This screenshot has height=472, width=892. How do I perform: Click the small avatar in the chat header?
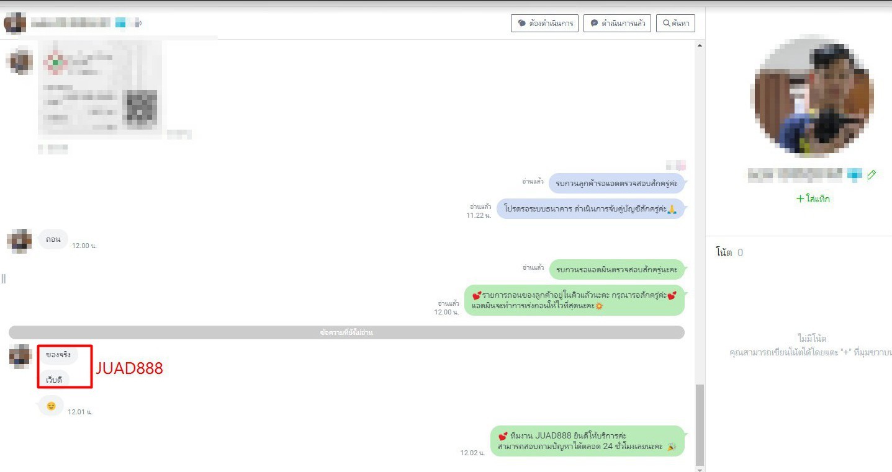tap(15, 23)
